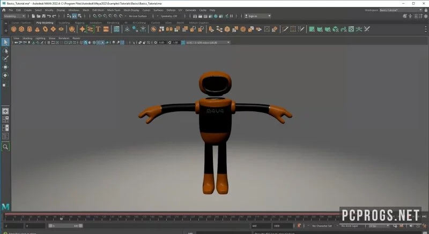Switch to the Rigging shelf tab

79,22
